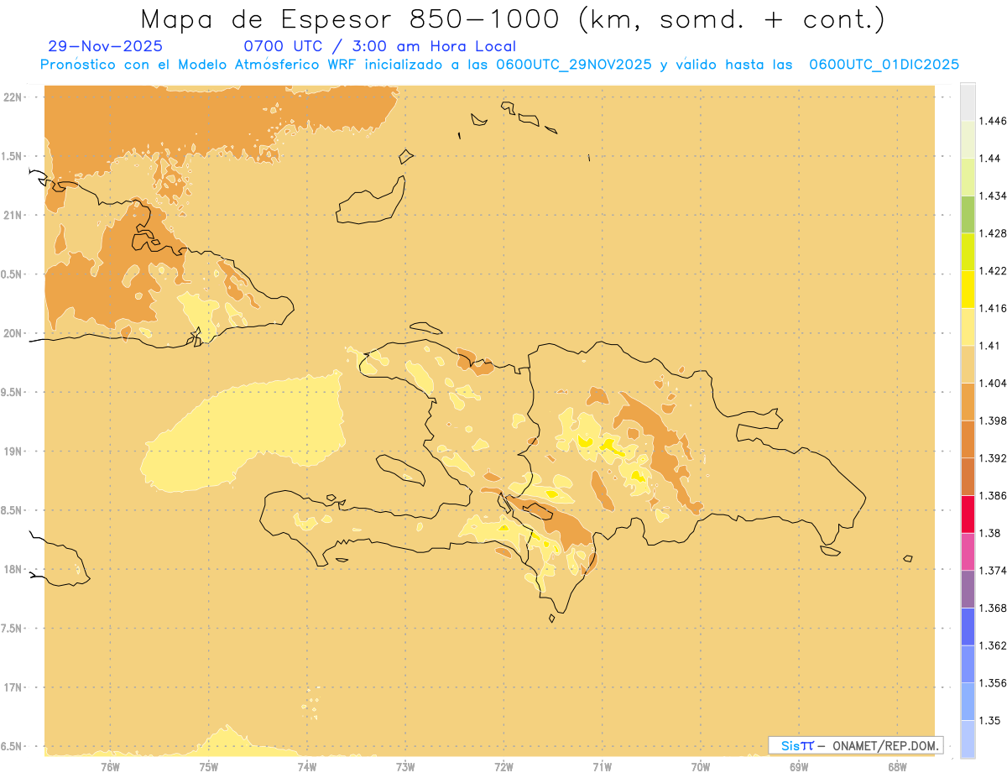Pick the bright yellow swatch between 1.422 and 1.416
Viewport: 1007px width, 778px height.
pyautogui.click(x=968, y=290)
